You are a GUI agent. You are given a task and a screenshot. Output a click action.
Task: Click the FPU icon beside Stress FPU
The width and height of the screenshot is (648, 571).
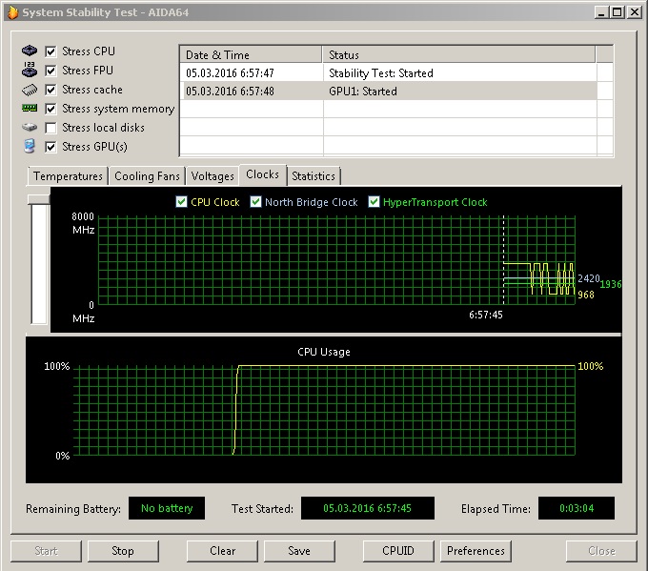(30, 70)
